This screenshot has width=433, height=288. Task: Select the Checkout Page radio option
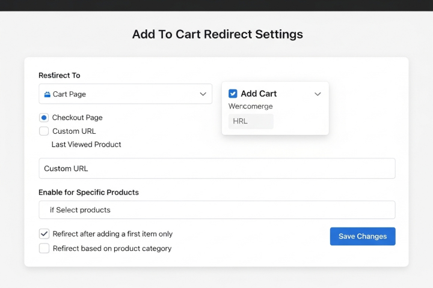point(44,118)
